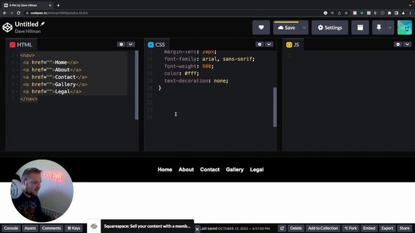Open JS editor settings gear

tap(397, 45)
